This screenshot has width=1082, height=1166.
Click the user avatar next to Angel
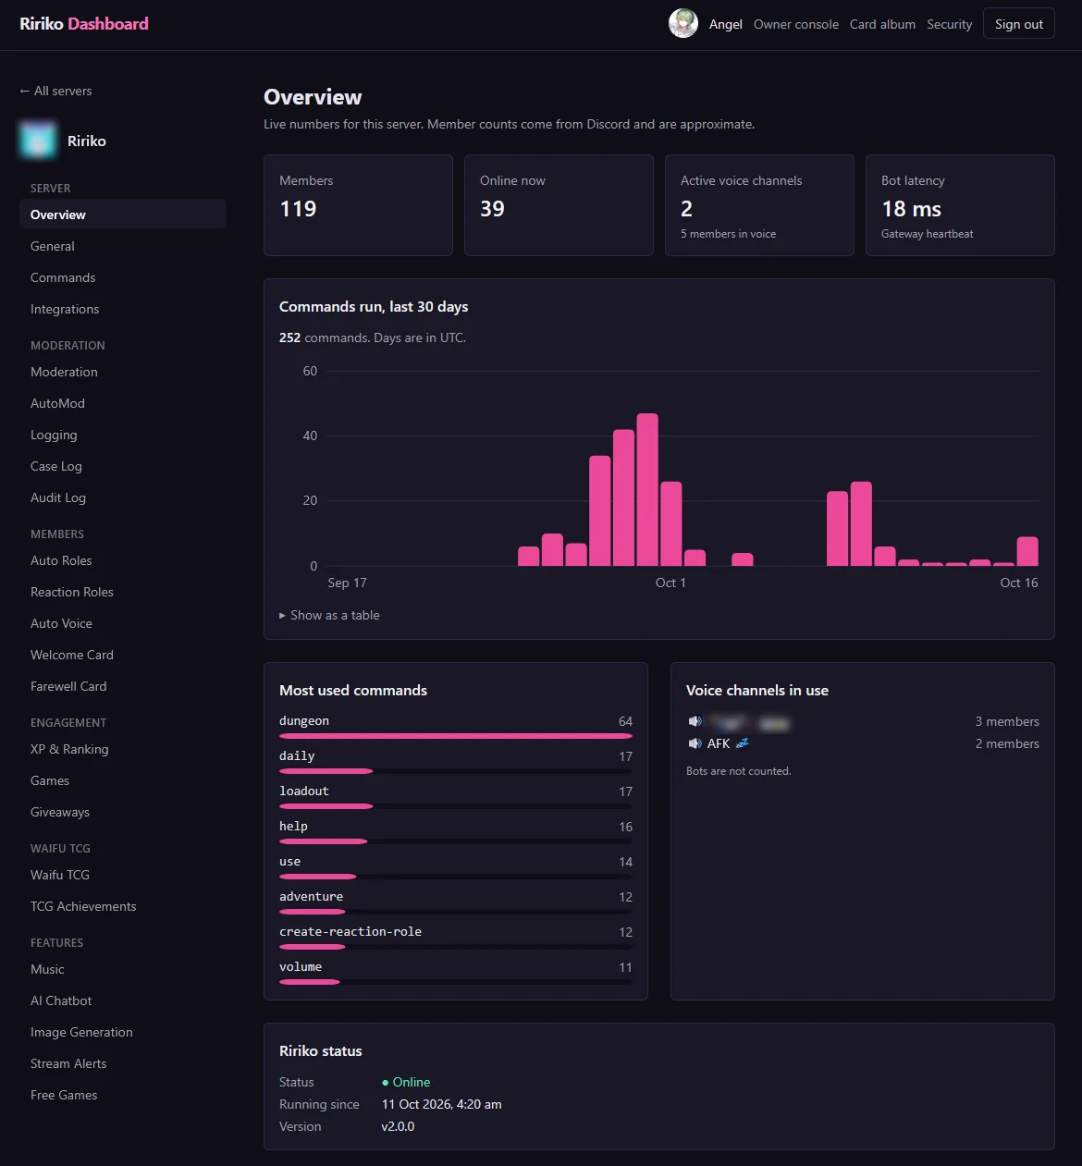coord(683,24)
